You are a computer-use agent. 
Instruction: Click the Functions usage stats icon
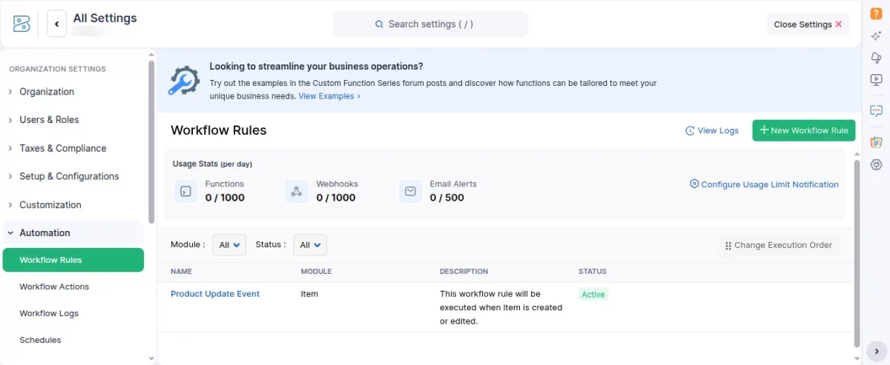pos(186,191)
